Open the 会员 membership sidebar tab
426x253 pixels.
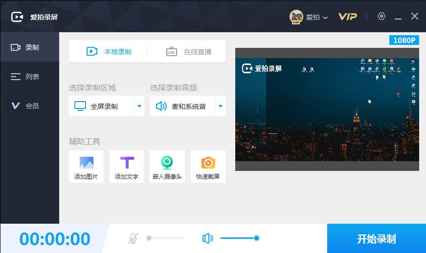(29, 106)
